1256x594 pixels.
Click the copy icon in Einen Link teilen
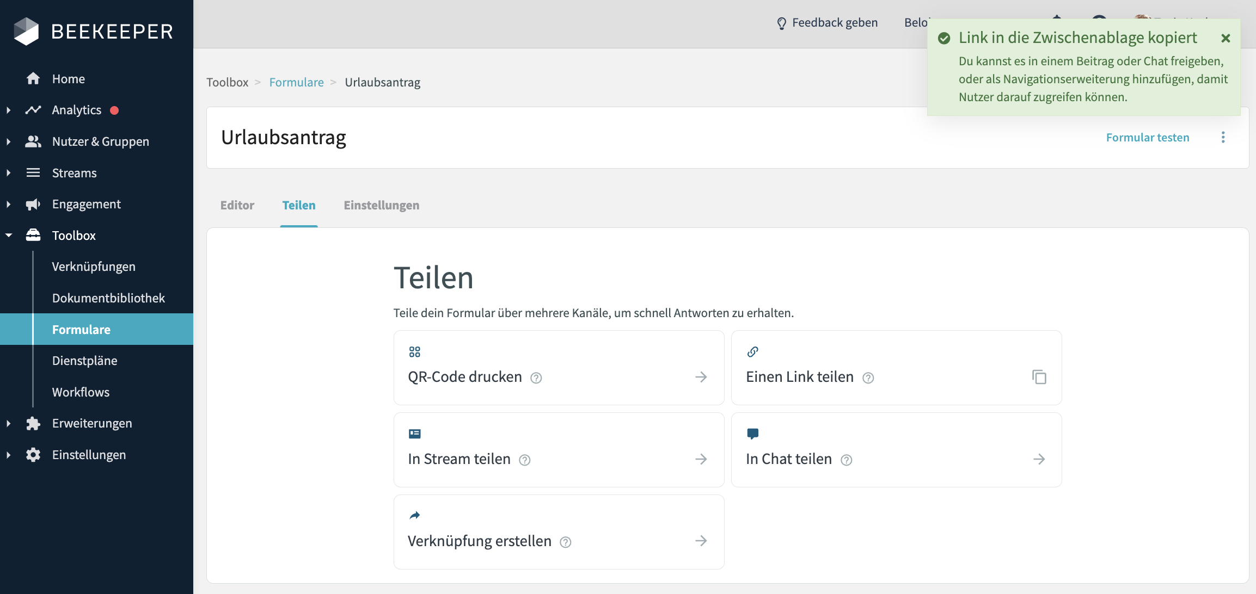tap(1039, 377)
